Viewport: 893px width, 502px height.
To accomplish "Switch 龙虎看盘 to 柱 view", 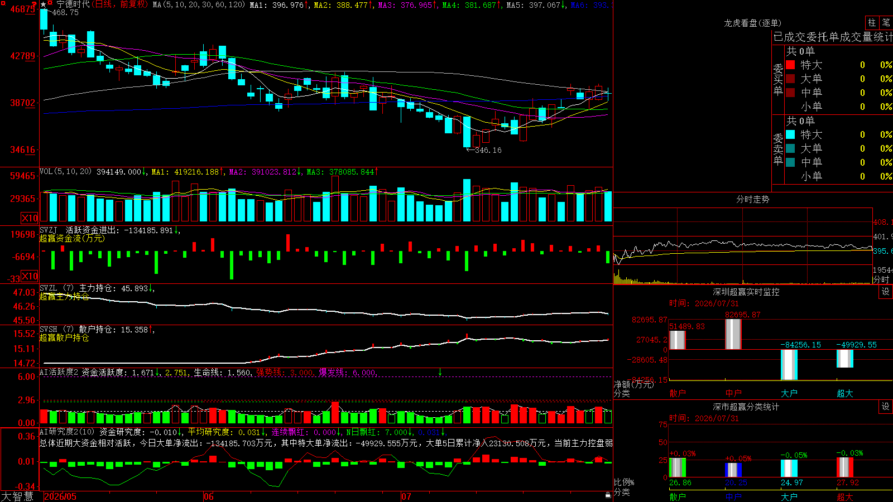I will tap(872, 22).
